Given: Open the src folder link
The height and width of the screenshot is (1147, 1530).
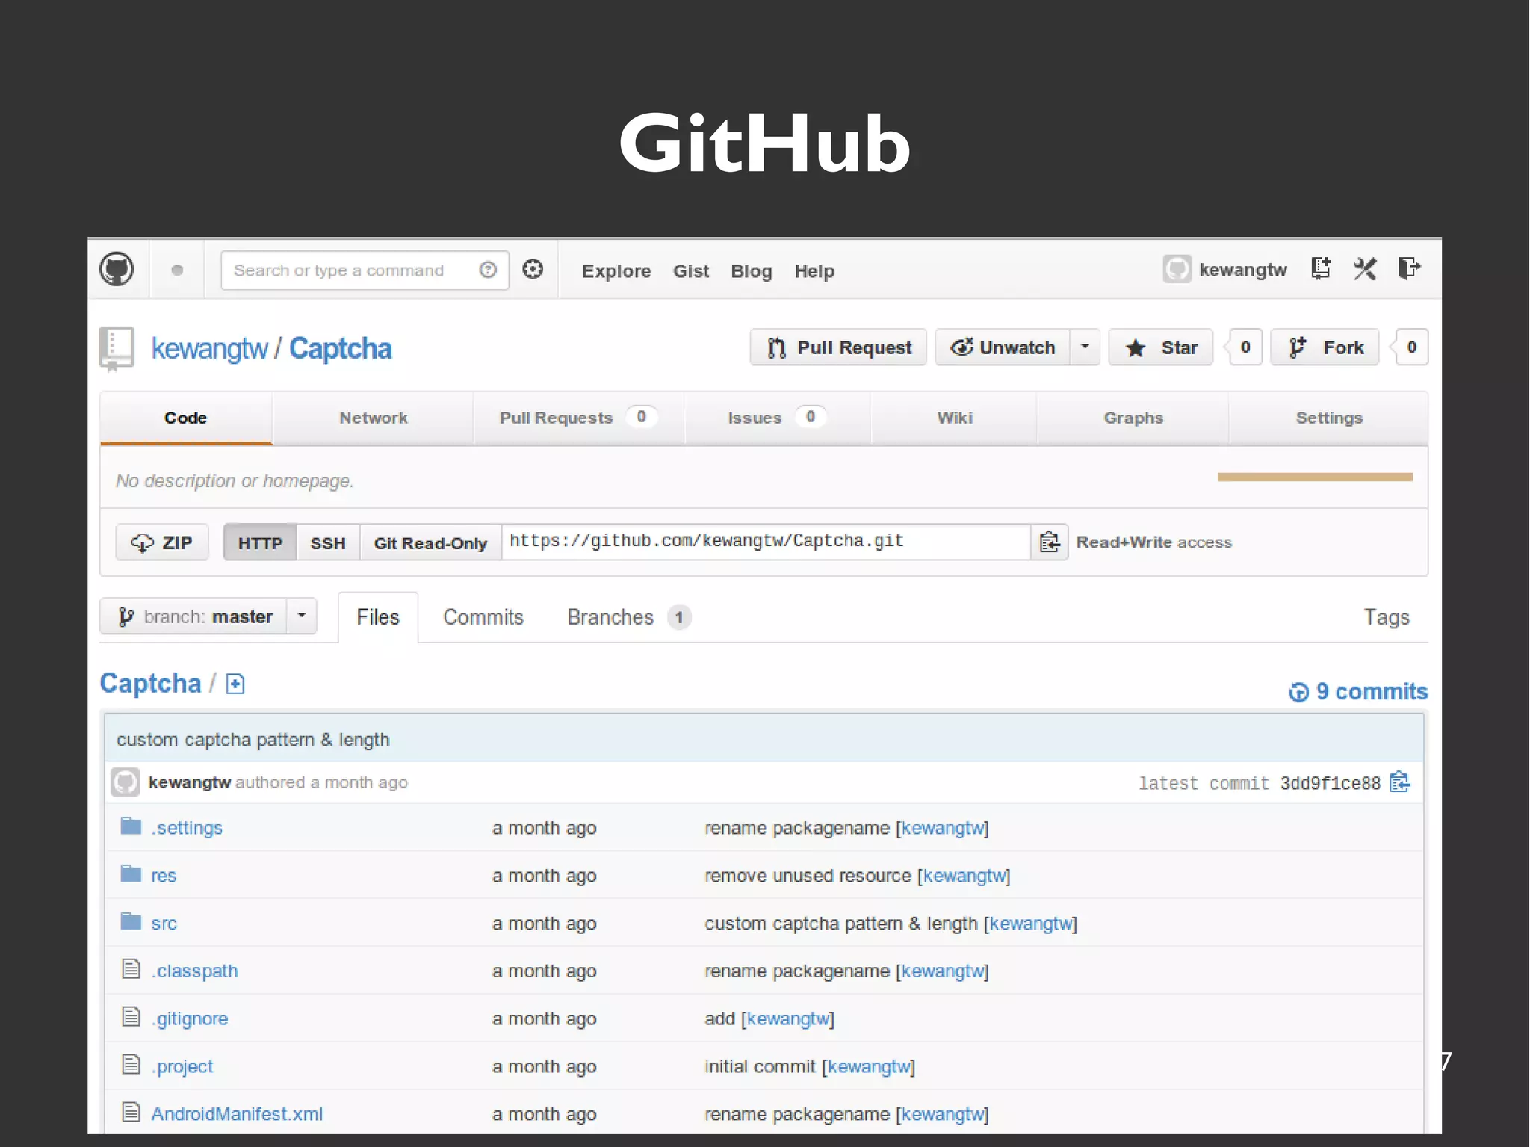Looking at the screenshot, I should [164, 924].
